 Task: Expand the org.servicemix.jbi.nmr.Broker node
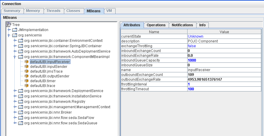[x=15, y=112]
